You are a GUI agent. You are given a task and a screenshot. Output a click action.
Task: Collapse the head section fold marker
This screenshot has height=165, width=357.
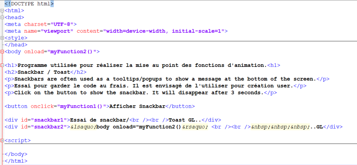pyautogui.click(x=2, y=17)
